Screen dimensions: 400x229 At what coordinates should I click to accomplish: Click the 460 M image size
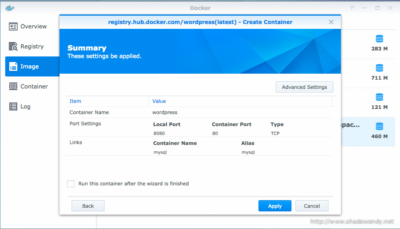(379, 136)
